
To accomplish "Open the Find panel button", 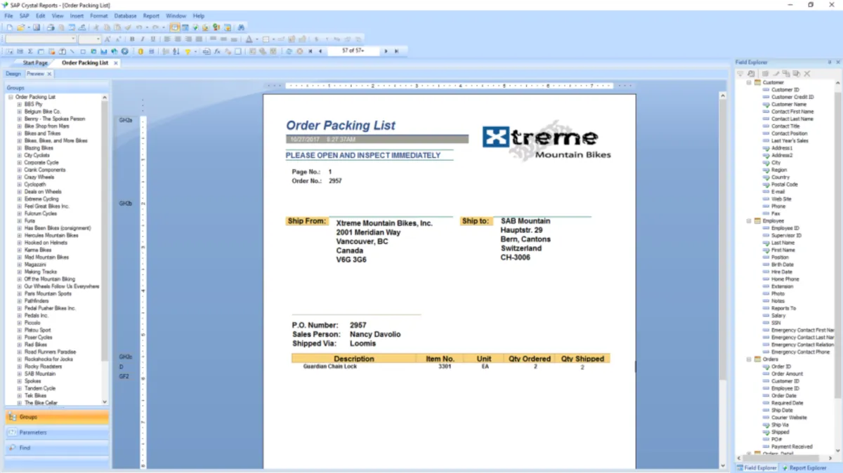I will (x=57, y=448).
